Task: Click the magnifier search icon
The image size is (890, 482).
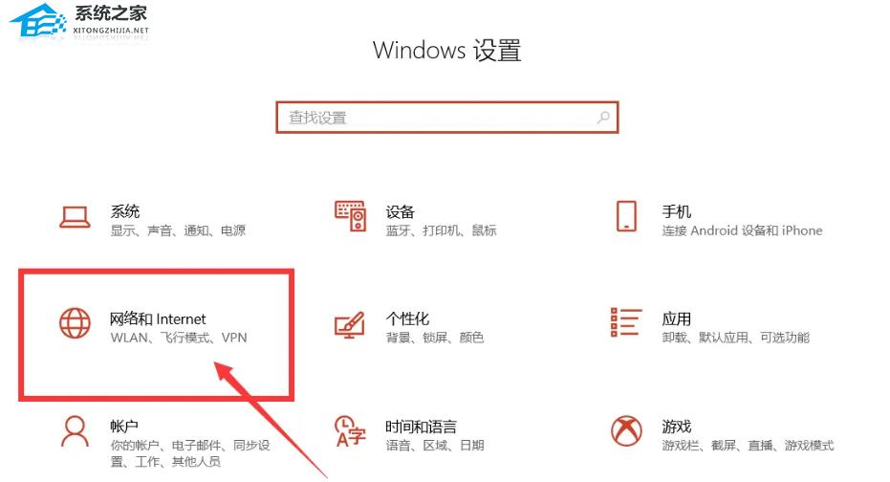Action: pos(603,118)
